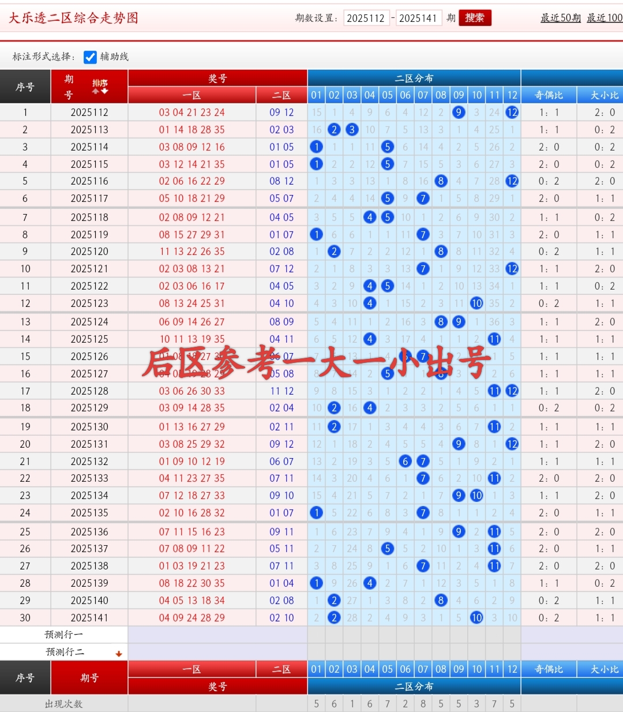Select the 奇偶比 column header
Viewport: 623px width, 712px height.
[x=547, y=95]
